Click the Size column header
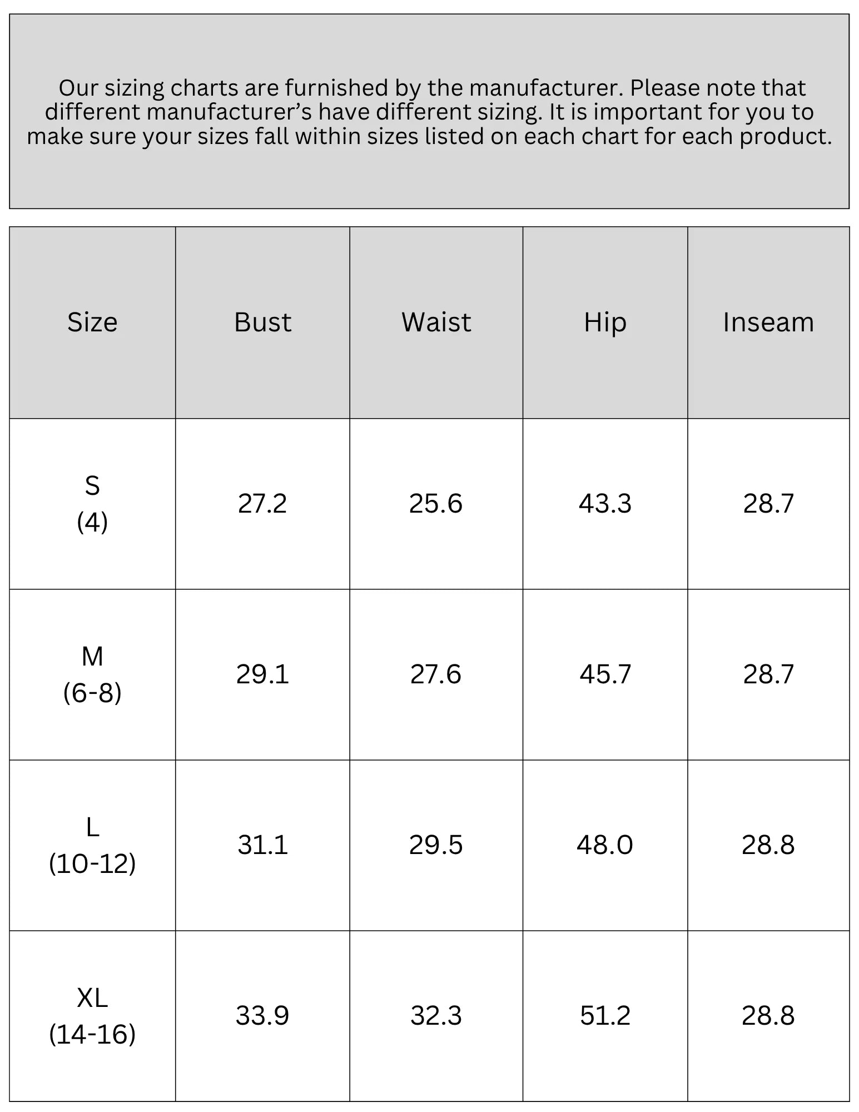 coord(92,322)
